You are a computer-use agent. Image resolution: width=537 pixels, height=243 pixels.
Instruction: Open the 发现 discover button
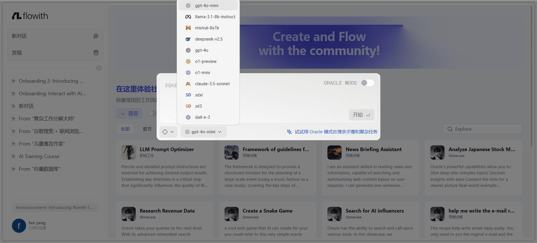click(55, 53)
